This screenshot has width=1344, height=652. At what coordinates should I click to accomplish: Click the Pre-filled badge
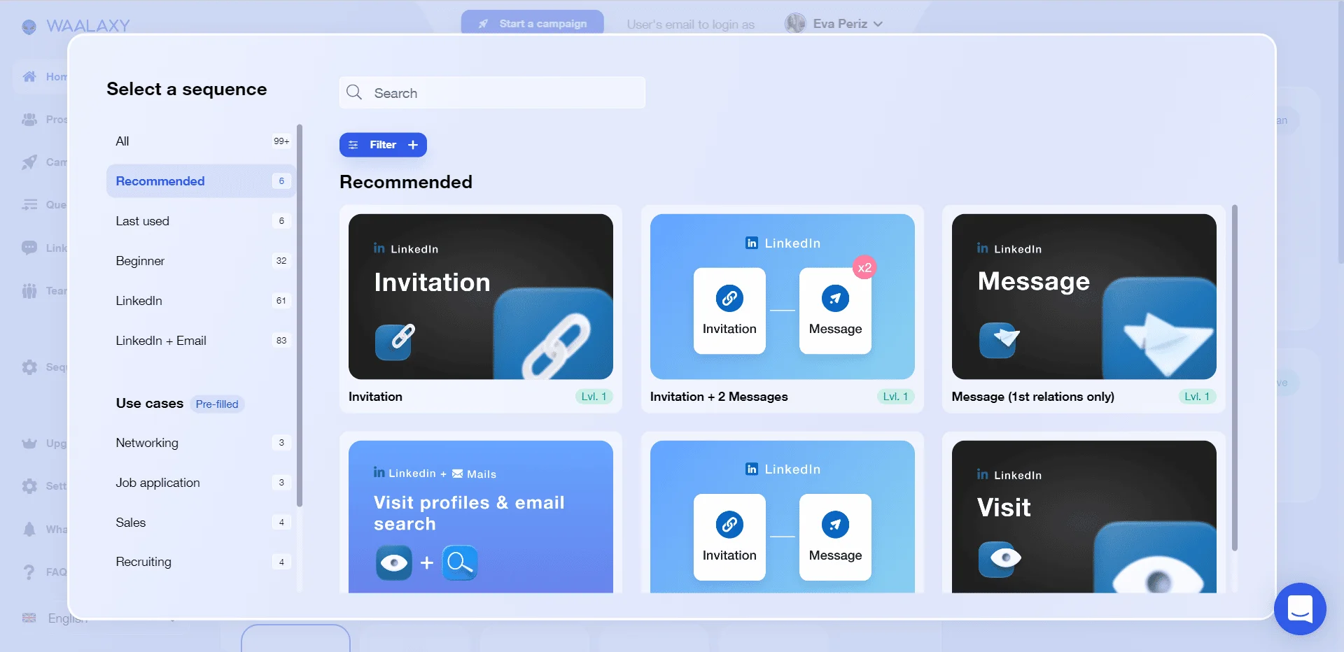tap(217, 404)
